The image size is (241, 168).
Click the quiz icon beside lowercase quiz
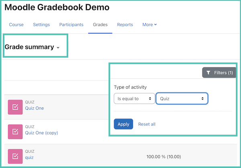15,156
